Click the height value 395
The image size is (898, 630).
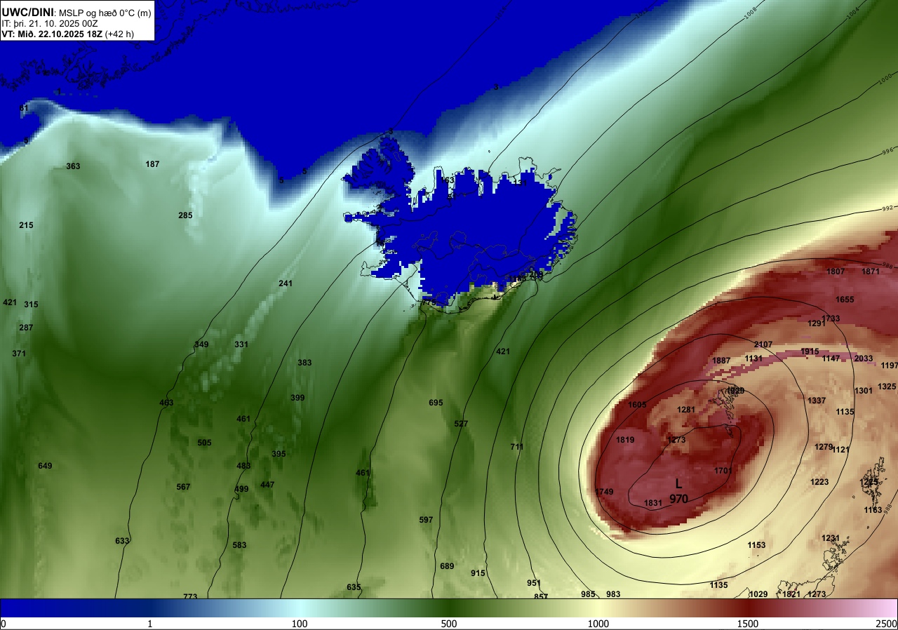click(279, 454)
